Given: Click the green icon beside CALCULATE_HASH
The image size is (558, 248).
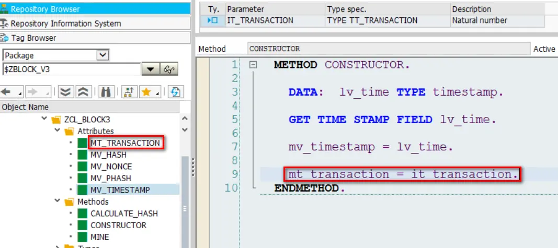Looking at the screenshot, I should [x=83, y=214].
